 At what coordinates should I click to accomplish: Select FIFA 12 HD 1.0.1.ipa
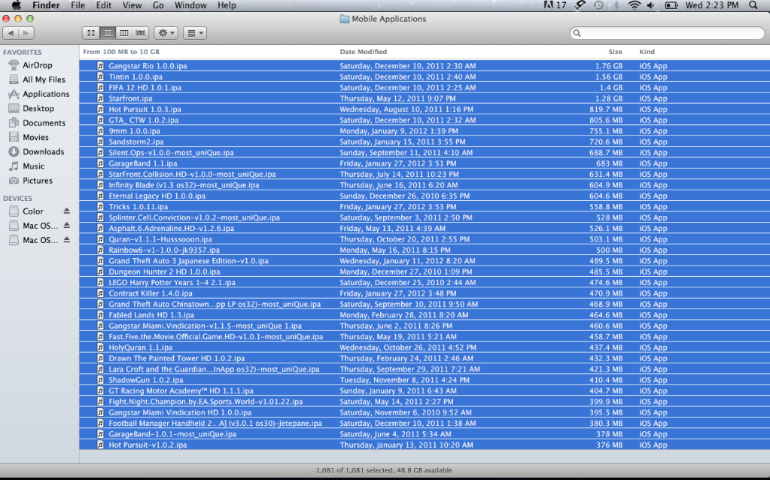click(x=425, y=87)
